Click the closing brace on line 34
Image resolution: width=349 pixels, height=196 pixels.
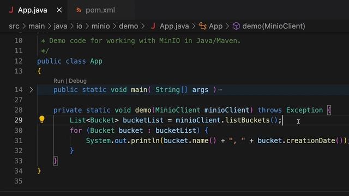[x=39, y=171]
